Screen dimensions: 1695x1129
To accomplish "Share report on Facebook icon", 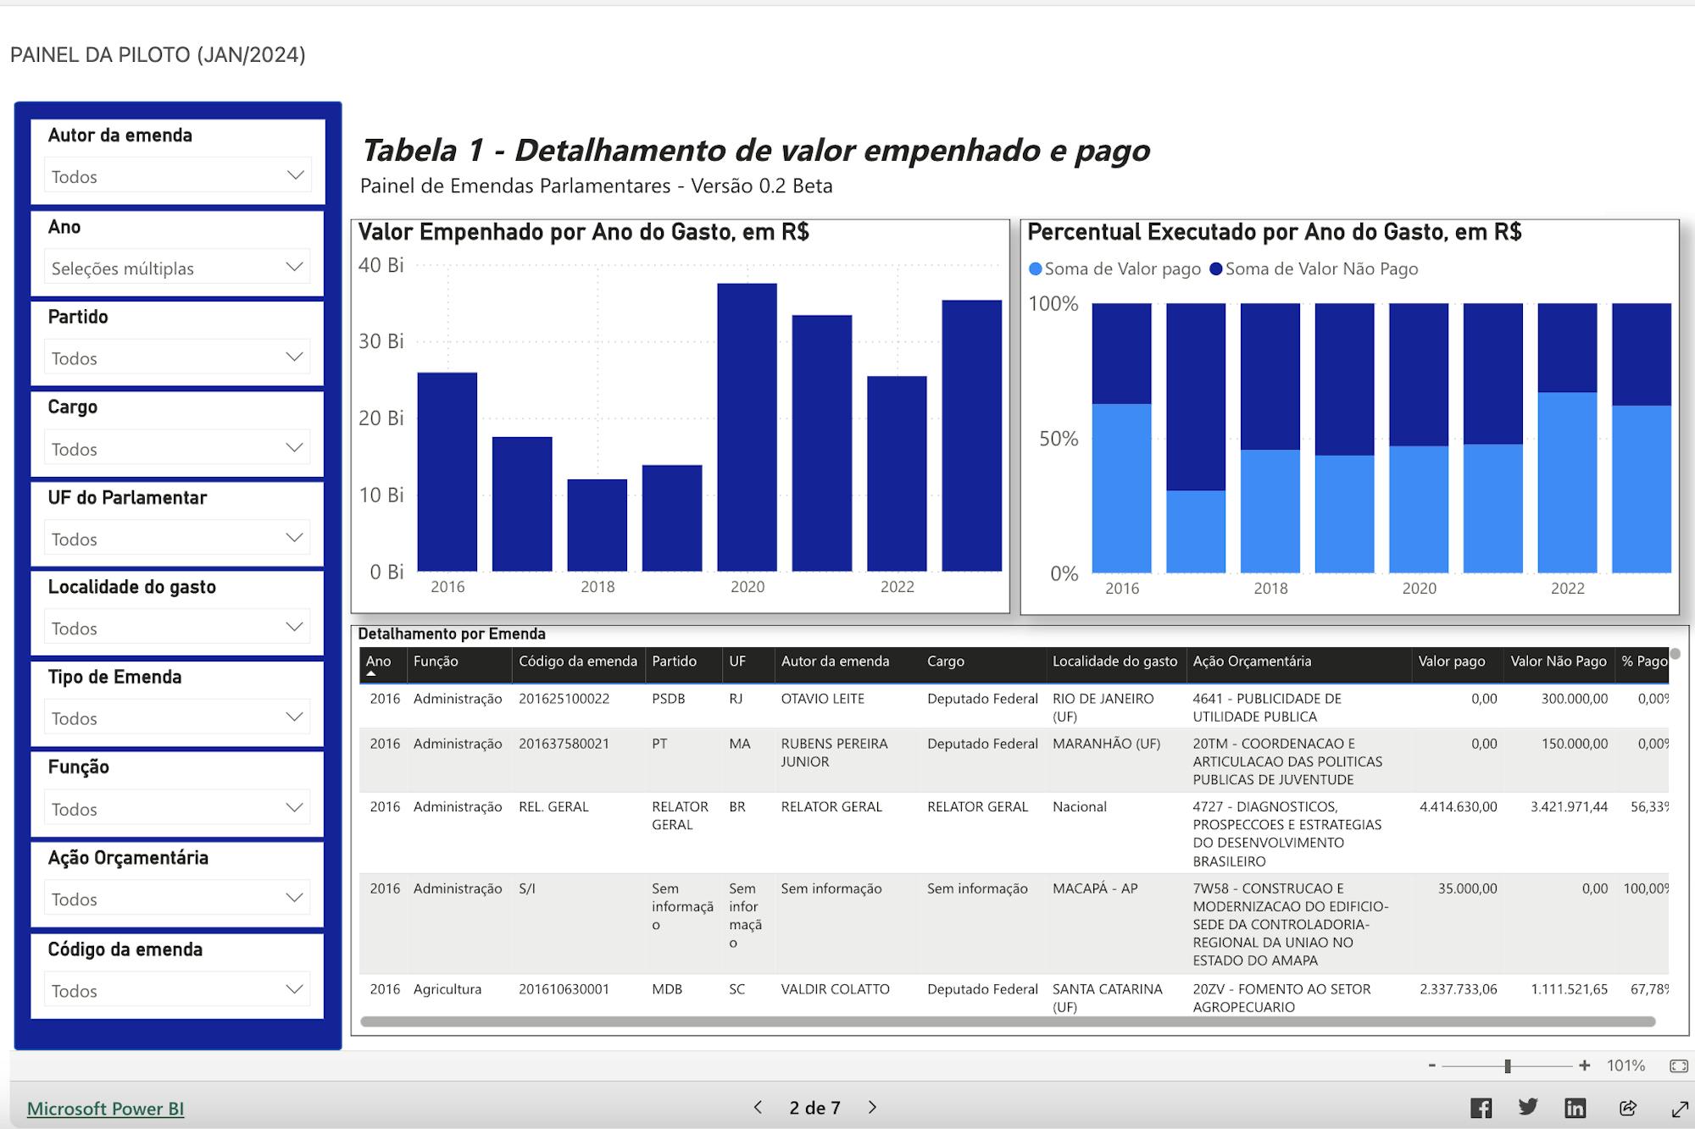I will [1481, 1108].
